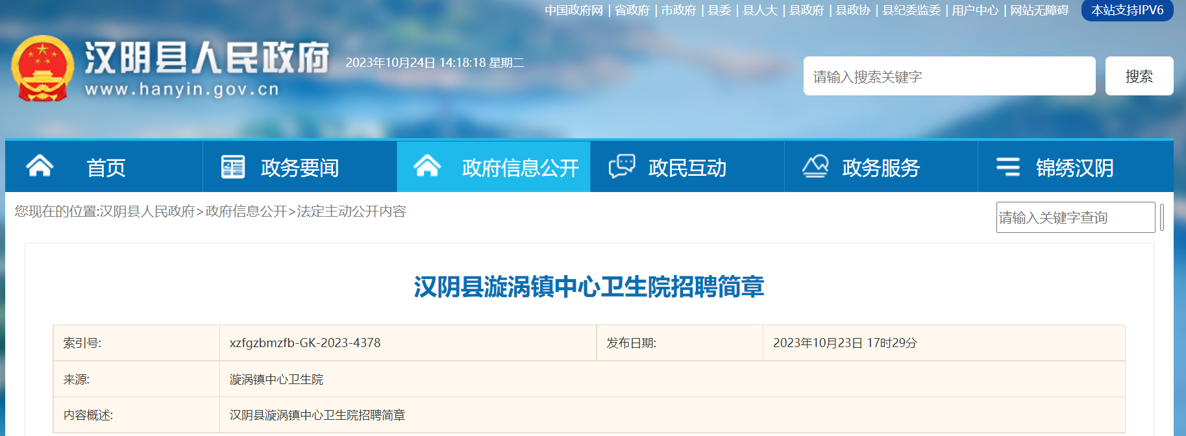
Task: Click the national emblem logo
Action: 42,68
